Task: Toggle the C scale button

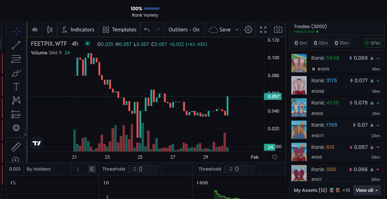Action: pos(92,169)
